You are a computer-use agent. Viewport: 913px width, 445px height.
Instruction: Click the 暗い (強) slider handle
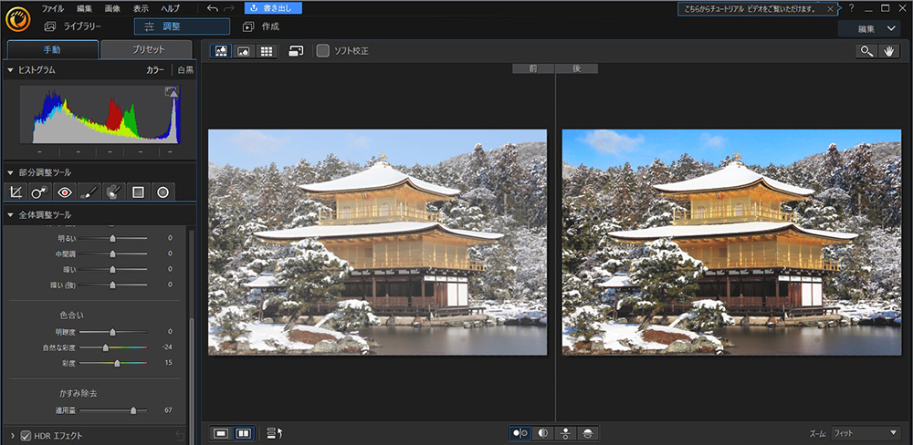(x=112, y=285)
